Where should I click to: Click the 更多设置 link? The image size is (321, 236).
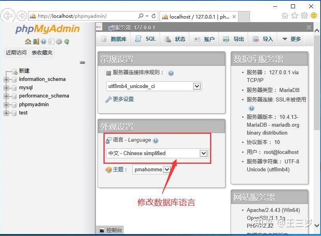(123, 99)
